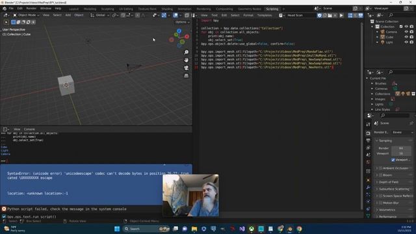Open File Explorer from the taskbar

(x=194, y=229)
